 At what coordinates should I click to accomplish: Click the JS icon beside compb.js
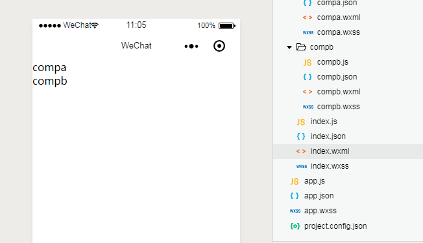coord(308,62)
